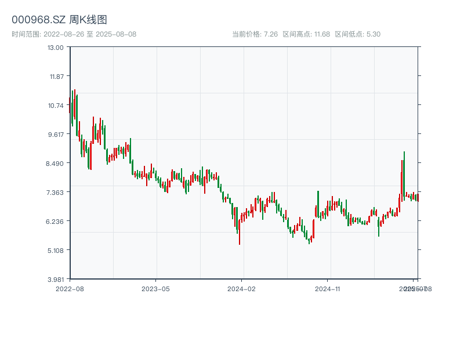Click the 区间高点 11.68 label
Image resolution: width=464 pixels, height=348 pixels.
[x=306, y=34]
